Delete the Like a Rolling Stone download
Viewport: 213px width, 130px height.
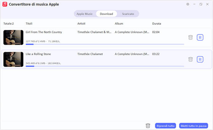(x=190, y=59)
